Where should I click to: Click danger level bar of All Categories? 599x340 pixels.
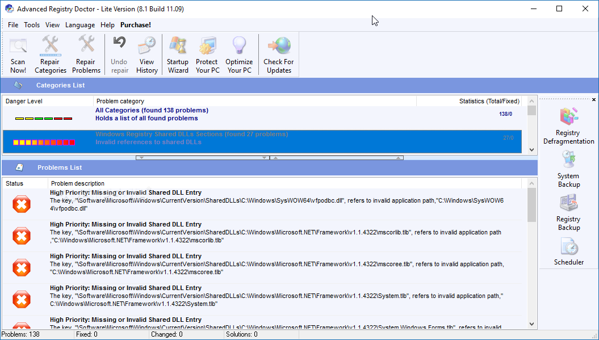[x=44, y=119]
